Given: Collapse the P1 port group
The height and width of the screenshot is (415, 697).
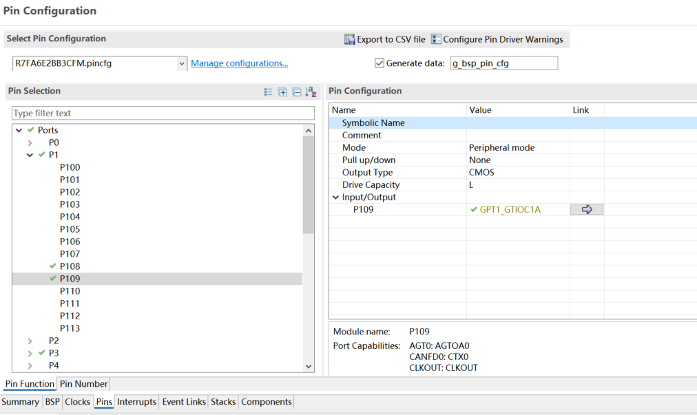Looking at the screenshot, I should click(30, 155).
